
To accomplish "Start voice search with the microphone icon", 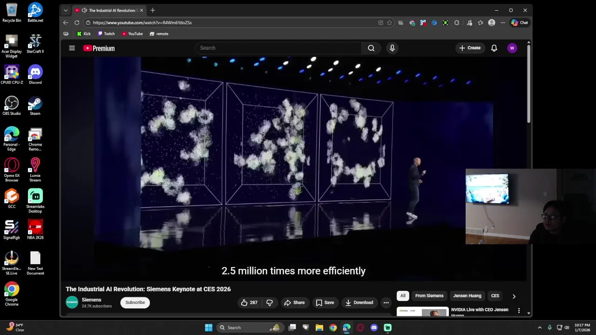I will pyautogui.click(x=392, y=48).
